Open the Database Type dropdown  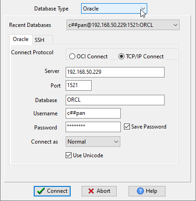pyautogui.click(x=114, y=9)
